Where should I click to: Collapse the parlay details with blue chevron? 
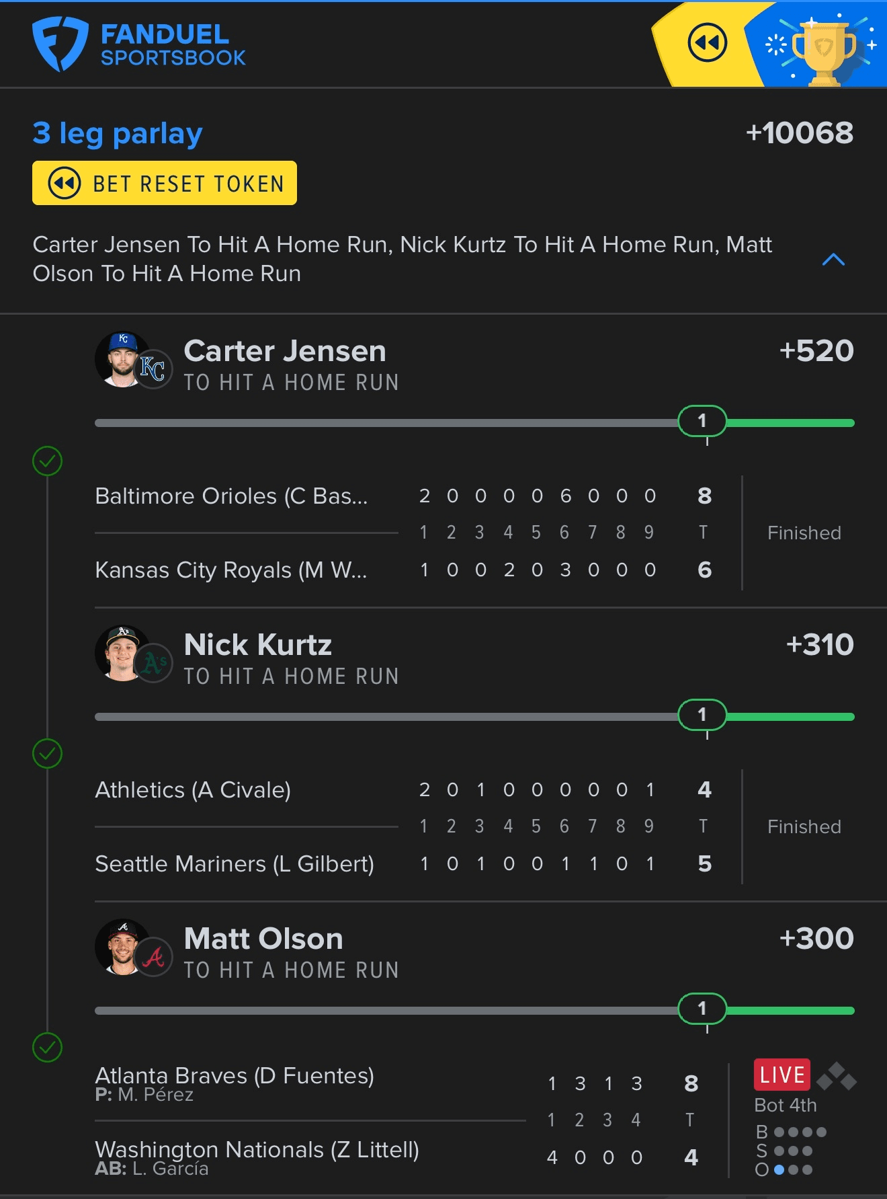[x=833, y=260]
